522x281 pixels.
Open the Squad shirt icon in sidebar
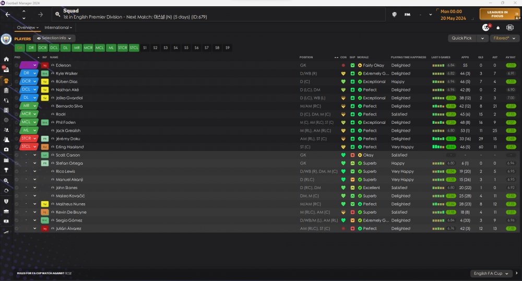pos(6,80)
